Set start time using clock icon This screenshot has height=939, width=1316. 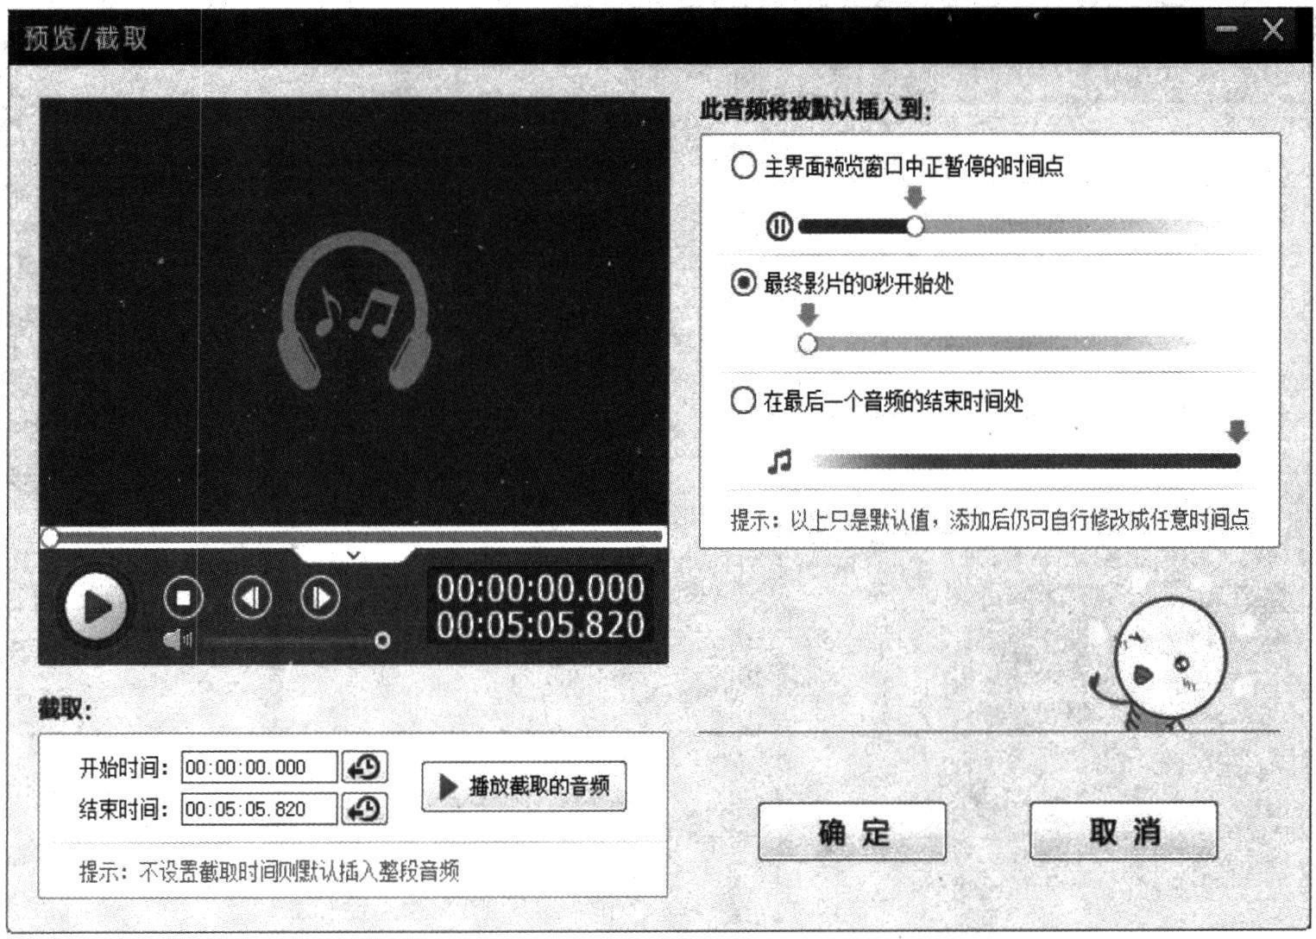365,766
